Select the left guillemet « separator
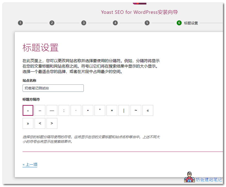Viewport: 226px width, 187px height. (148, 110)
